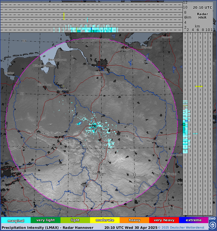Click the blue-magenta extreme legend swatch
Viewport: 217px width, 231px height.
[194, 220]
